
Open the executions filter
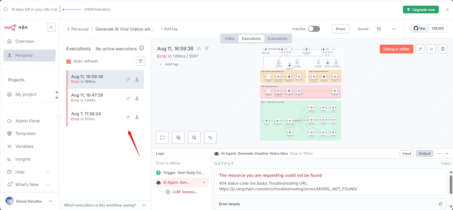point(140,61)
